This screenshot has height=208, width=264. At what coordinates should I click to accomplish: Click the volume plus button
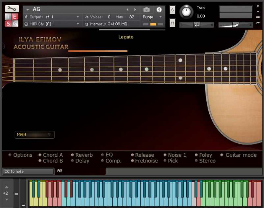(251, 25)
